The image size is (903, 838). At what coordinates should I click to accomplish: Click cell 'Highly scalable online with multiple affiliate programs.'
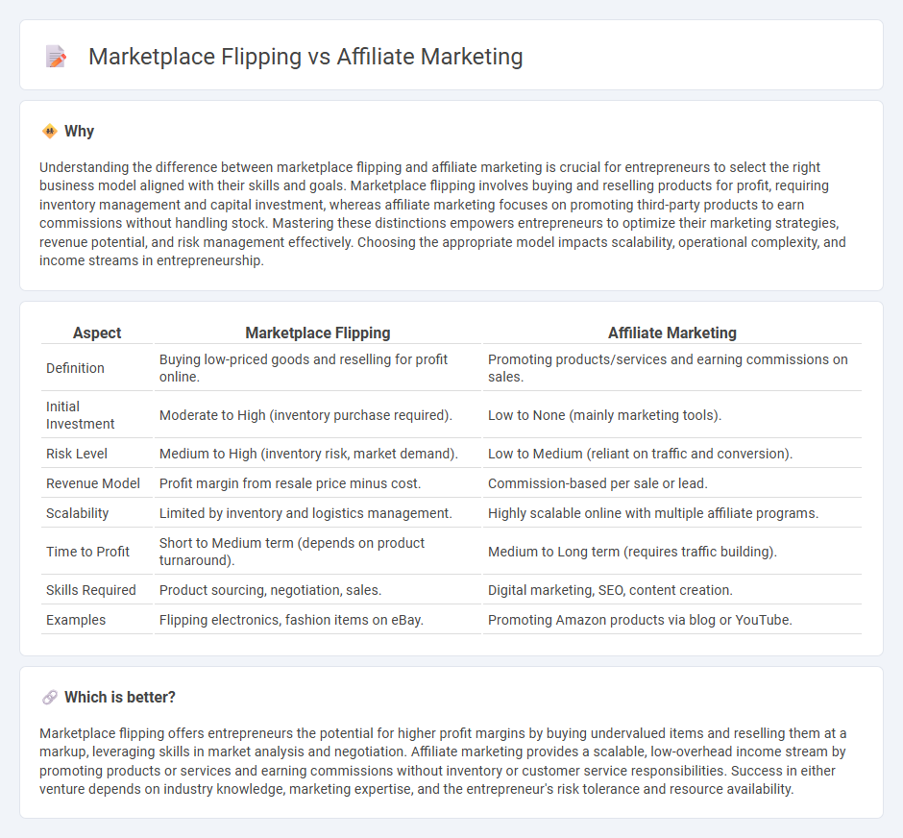pos(672,514)
